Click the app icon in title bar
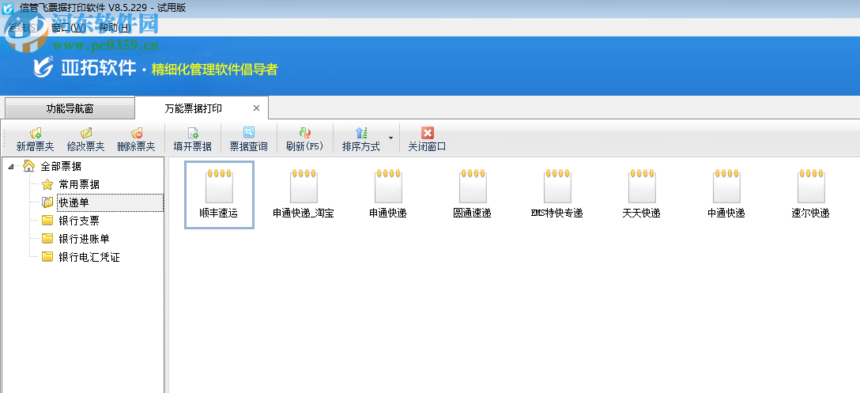 (x=8, y=8)
